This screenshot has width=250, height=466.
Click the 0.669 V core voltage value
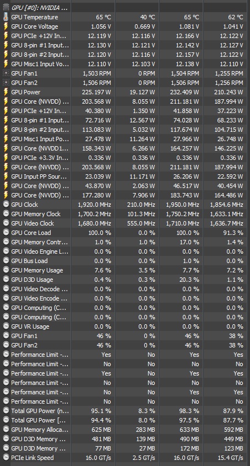point(145,27)
